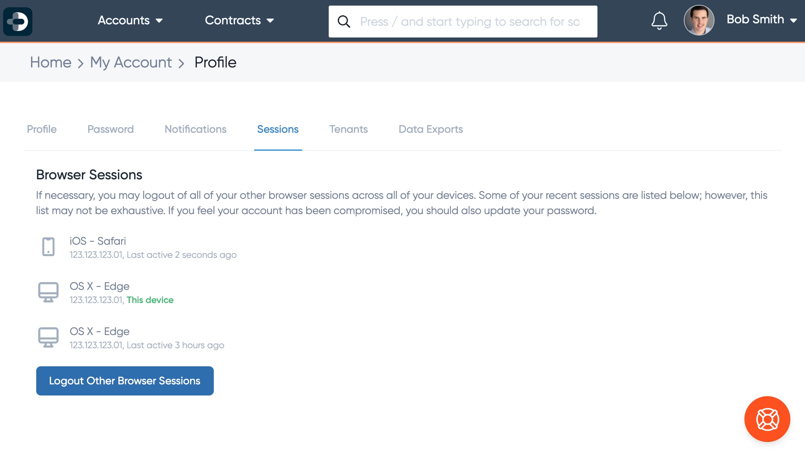
Task: Click Bob Smith's avatar photo
Action: pos(699,20)
